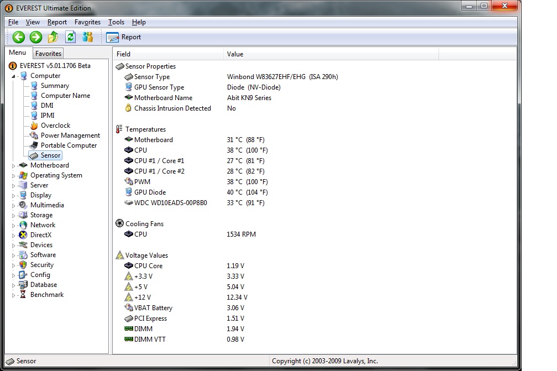Click the go-up-one-level toolbar icon

pos(53,37)
